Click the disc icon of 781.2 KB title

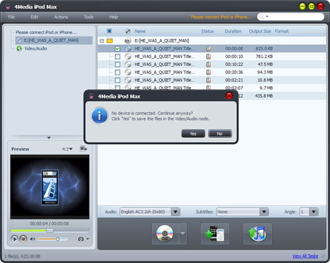[128, 56]
